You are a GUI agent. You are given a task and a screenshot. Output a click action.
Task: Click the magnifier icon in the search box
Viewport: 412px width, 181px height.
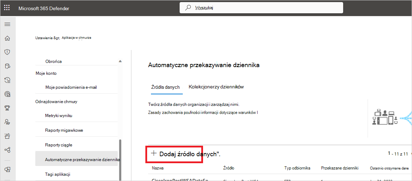pos(188,8)
